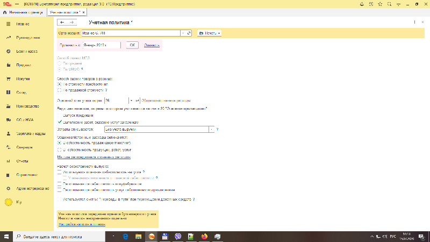This screenshot has height=242, width=430.
Task: Expand the cost account 26 dropdown
Action: pyautogui.click(x=131, y=101)
